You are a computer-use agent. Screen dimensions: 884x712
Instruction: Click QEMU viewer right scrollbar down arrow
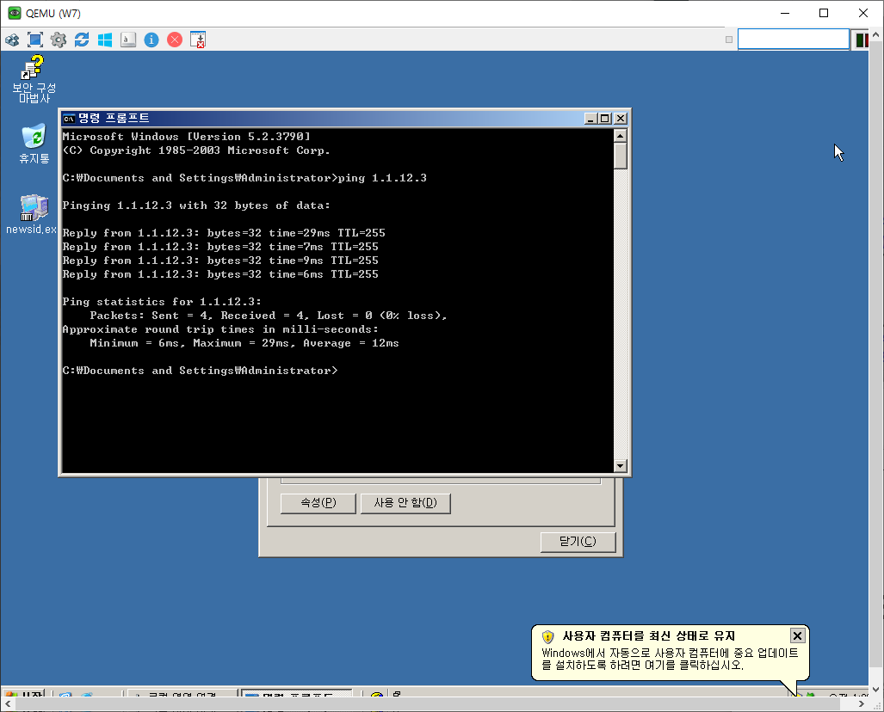tap(875, 690)
